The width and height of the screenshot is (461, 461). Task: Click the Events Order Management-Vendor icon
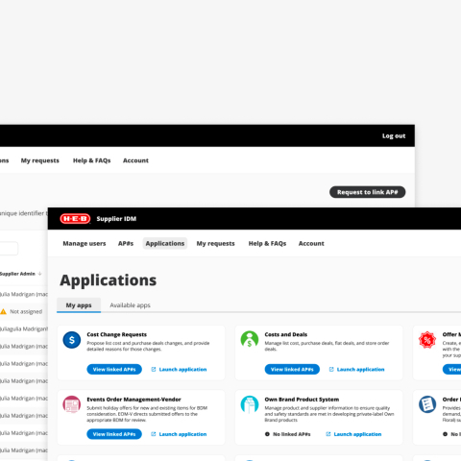72,404
